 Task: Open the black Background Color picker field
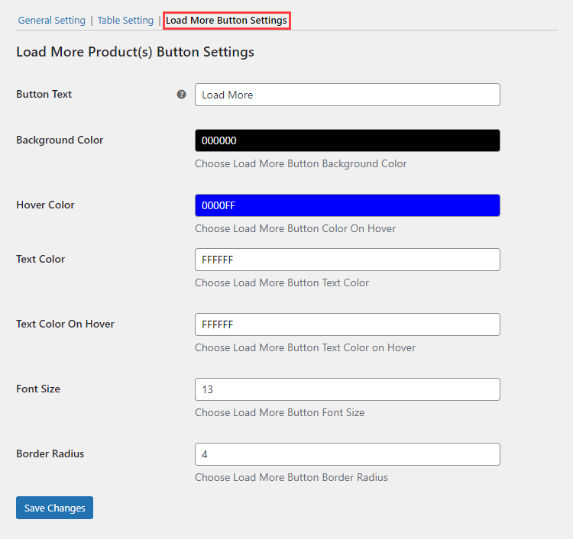point(347,140)
